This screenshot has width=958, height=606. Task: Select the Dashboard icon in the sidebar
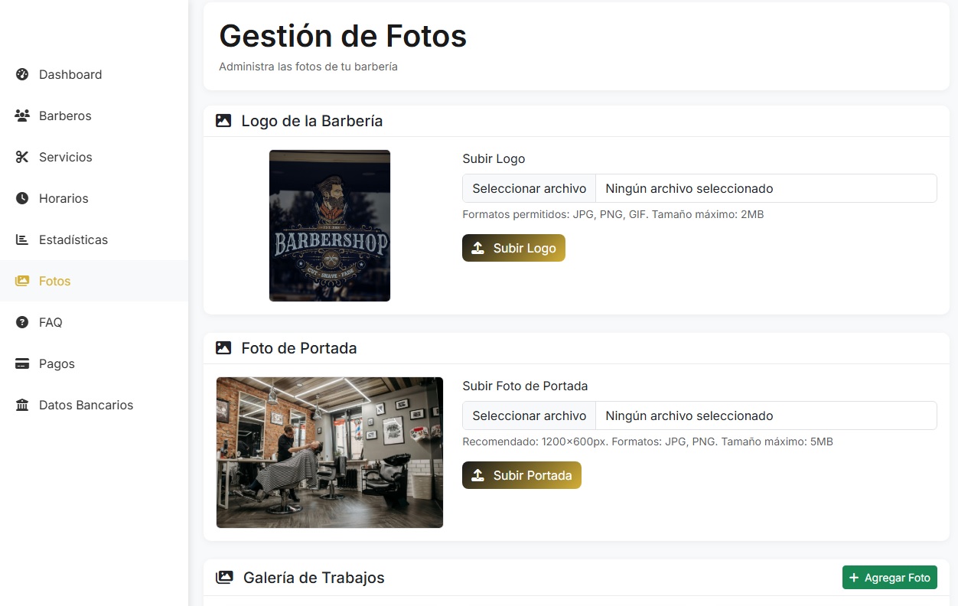21,74
